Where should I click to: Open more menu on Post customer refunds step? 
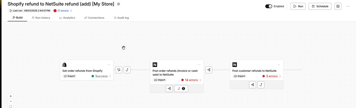click(x=279, y=65)
